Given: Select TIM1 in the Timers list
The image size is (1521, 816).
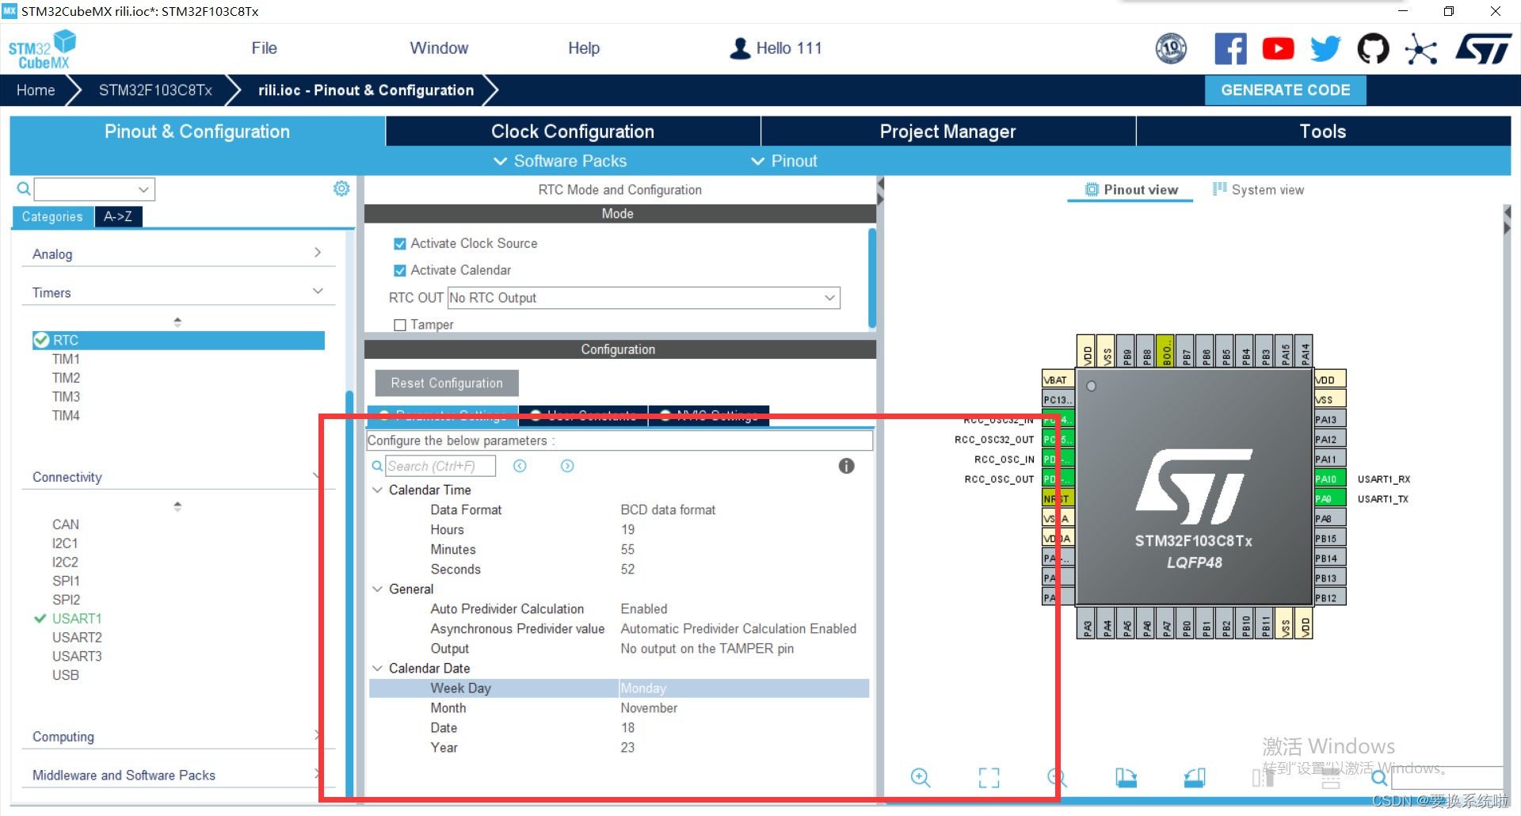Looking at the screenshot, I should (x=66, y=359).
